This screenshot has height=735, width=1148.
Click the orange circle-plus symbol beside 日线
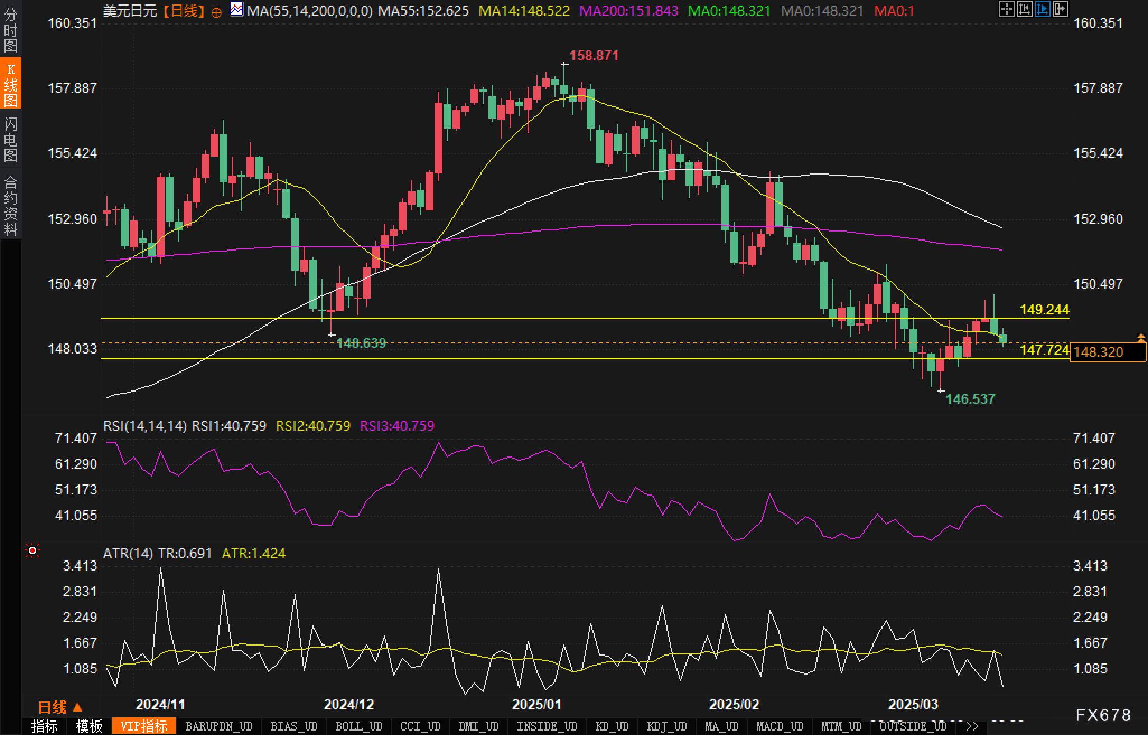(x=217, y=12)
